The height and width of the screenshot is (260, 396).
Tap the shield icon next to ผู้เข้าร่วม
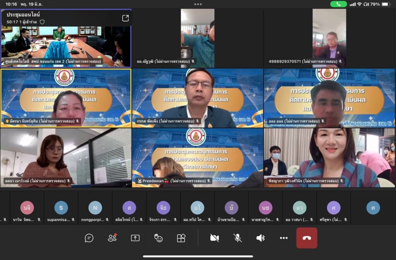coord(42,22)
